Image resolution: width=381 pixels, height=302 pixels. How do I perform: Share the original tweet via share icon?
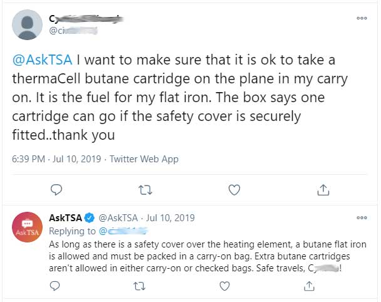pos(323,190)
